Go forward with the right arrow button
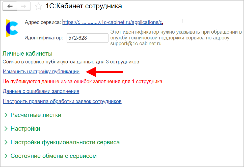 point(23,6)
